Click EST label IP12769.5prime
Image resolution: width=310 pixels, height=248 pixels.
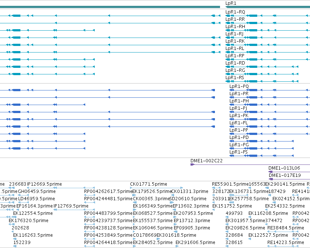[71, 206]
